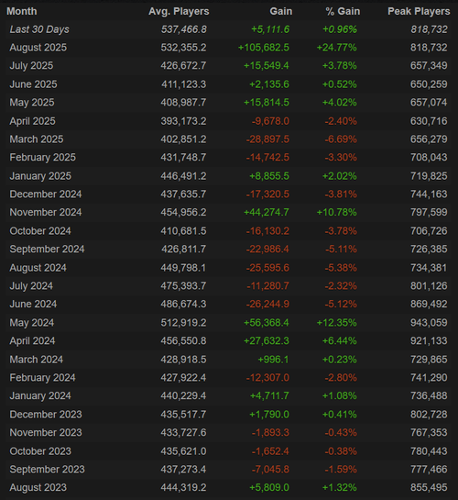Click the Peak Players column header
This screenshot has height=500, width=458.
point(419,12)
